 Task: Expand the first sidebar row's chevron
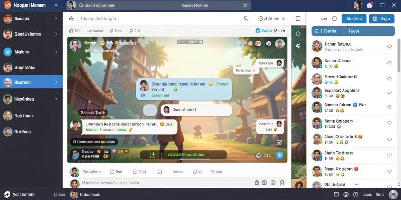coord(56,19)
